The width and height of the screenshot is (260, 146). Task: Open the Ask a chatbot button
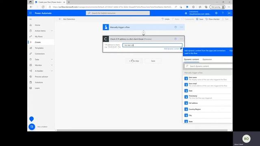32,127
